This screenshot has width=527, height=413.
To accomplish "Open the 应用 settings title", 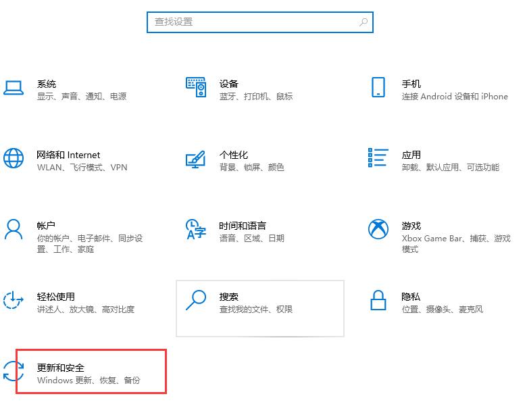I will pos(411,155).
